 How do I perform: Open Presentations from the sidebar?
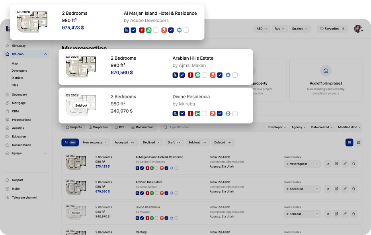[x=21, y=120]
